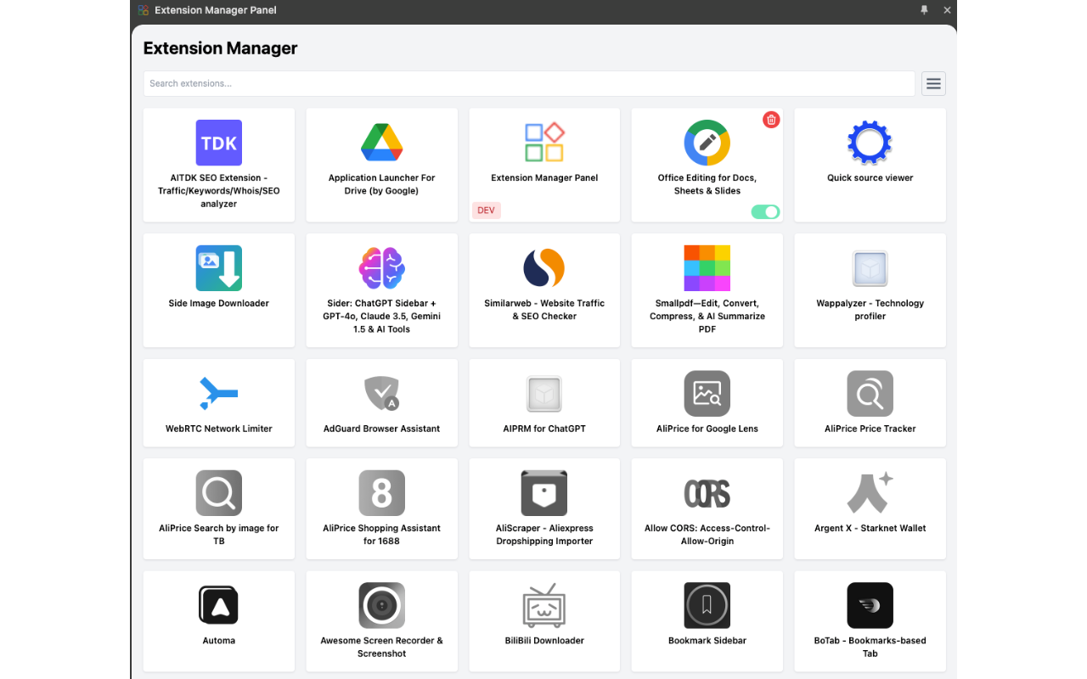1087x679 pixels.
Task: Select the WebRTC Network Limiter icon
Action: [x=219, y=394]
